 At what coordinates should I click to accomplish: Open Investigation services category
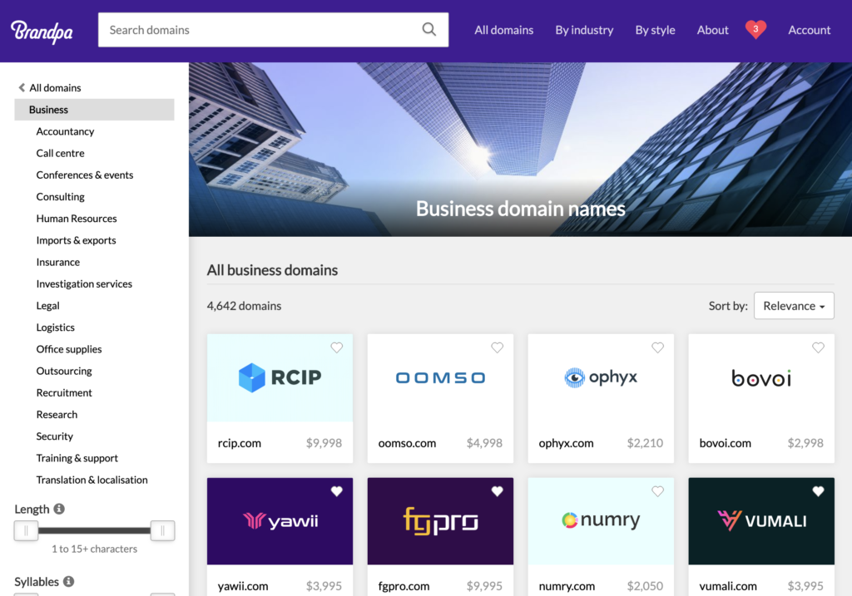[84, 283]
